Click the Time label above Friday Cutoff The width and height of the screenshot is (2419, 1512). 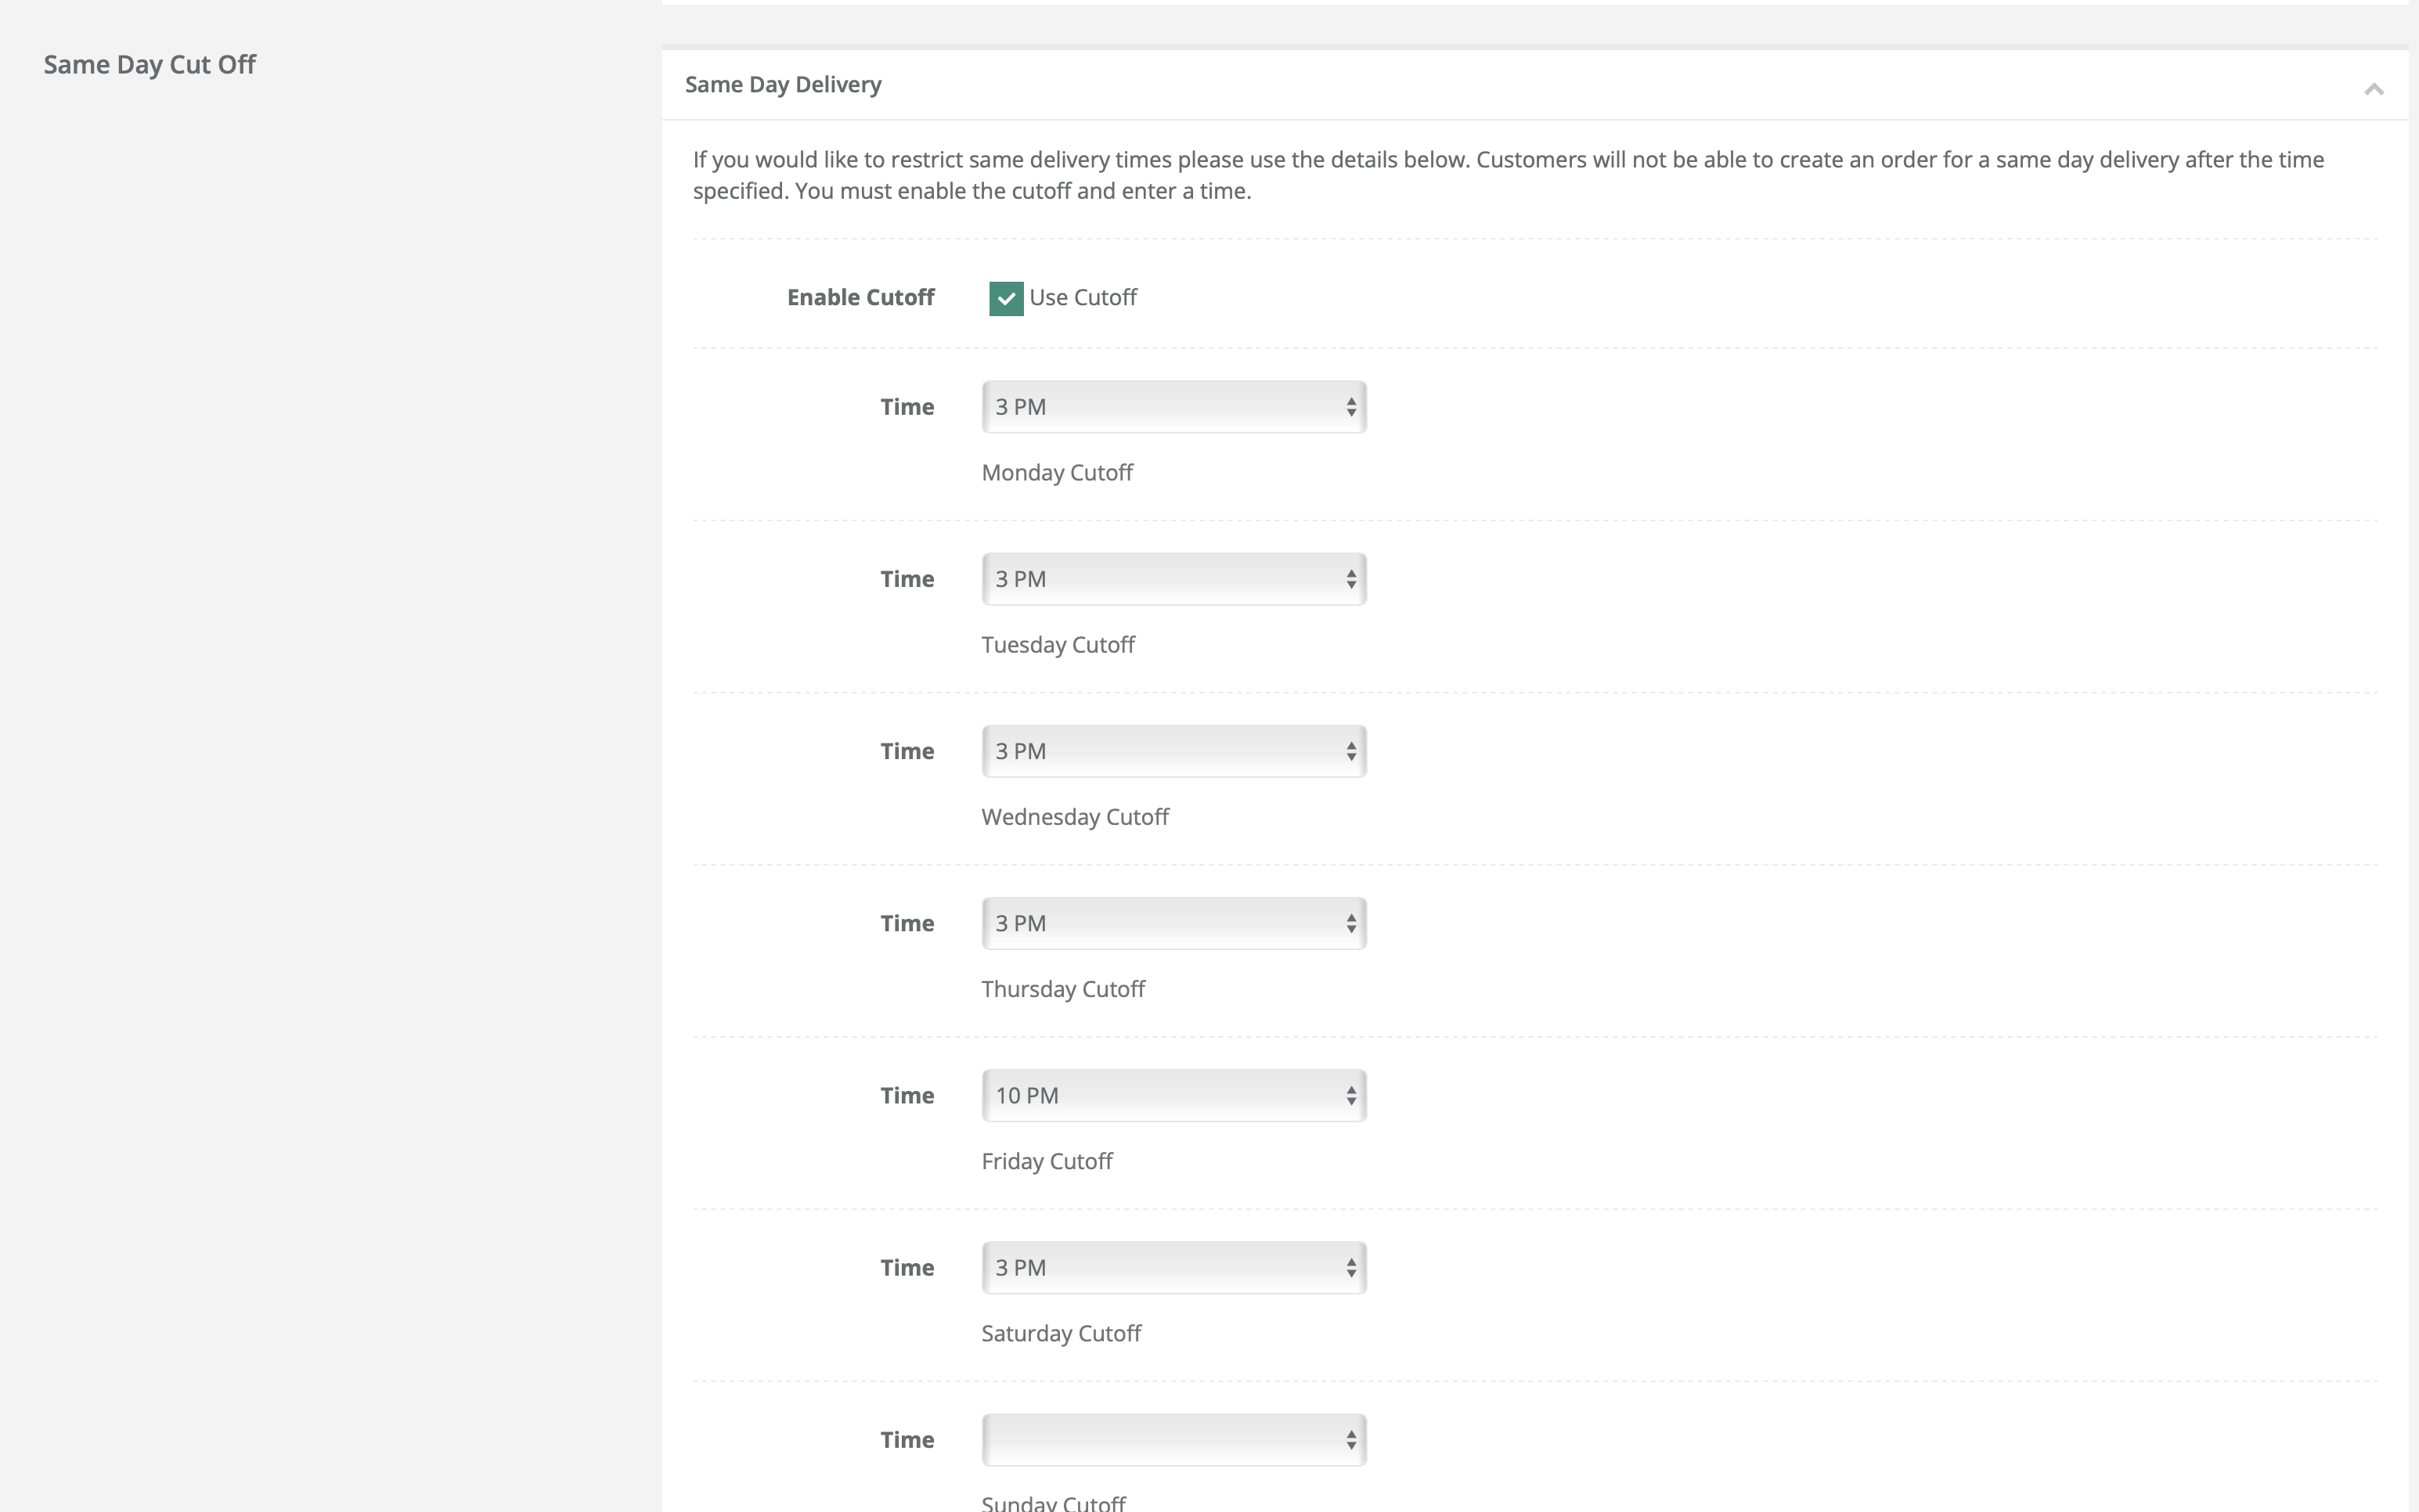(x=907, y=1095)
